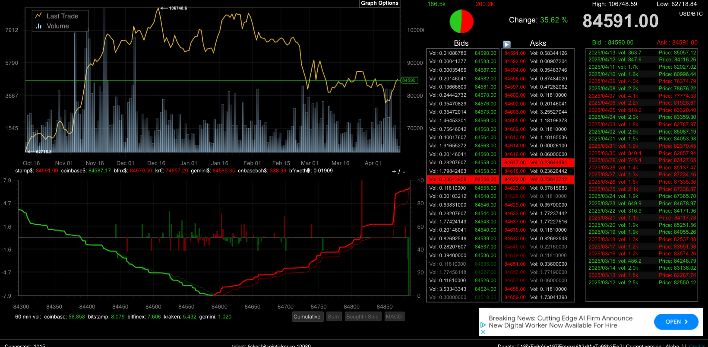
Task: Click the coinbase$: 84587.17 exchange price
Action: click(x=86, y=171)
